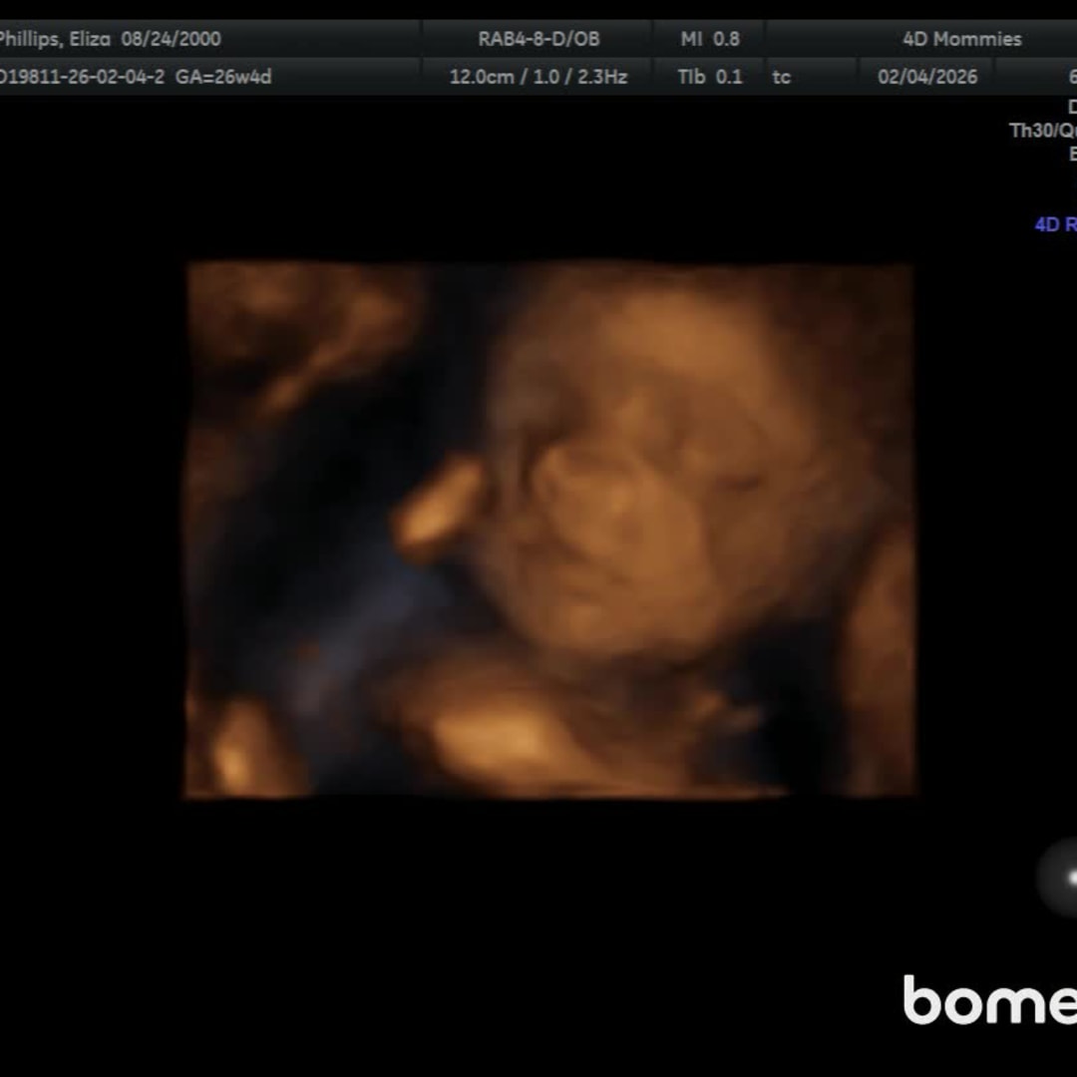The width and height of the screenshot is (1077, 1077).
Task: Click the 12.0cm / 1.0 / 2.3Hz readout
Action: (538, 77)
